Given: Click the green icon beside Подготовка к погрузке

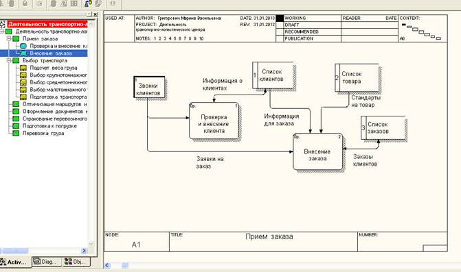Looking at the screenshot, I should tap(16, 126).
